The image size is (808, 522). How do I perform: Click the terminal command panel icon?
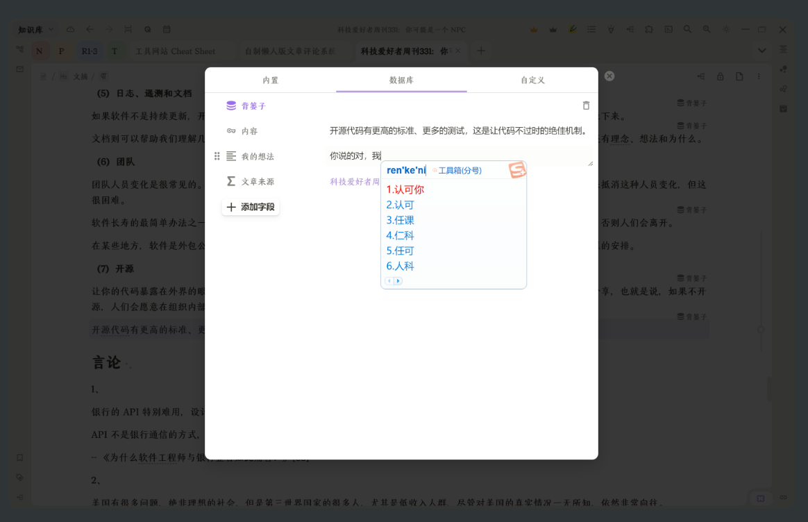pyautogui.click(x=668, y=29)
